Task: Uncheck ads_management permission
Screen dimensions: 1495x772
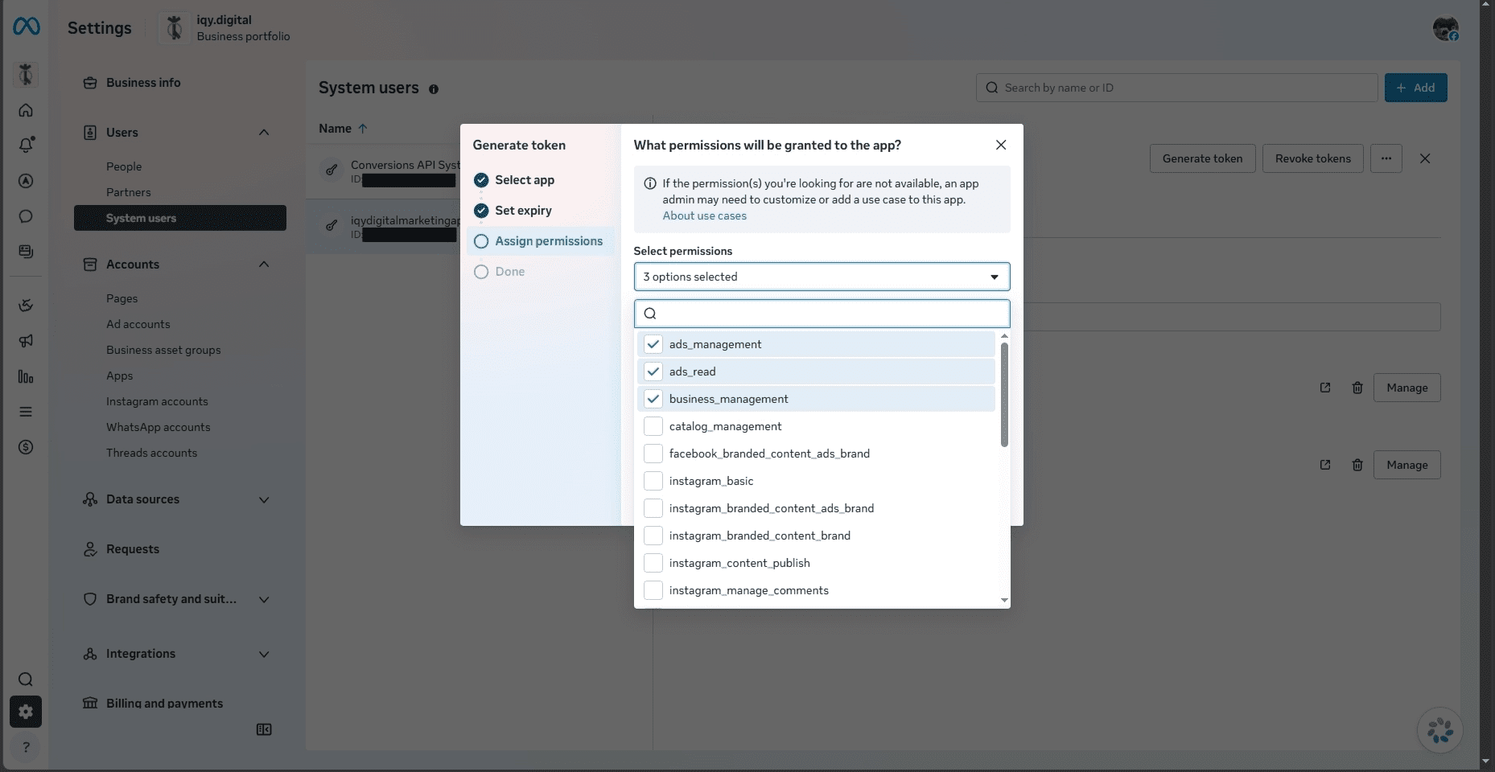Action: pos(653,344)
